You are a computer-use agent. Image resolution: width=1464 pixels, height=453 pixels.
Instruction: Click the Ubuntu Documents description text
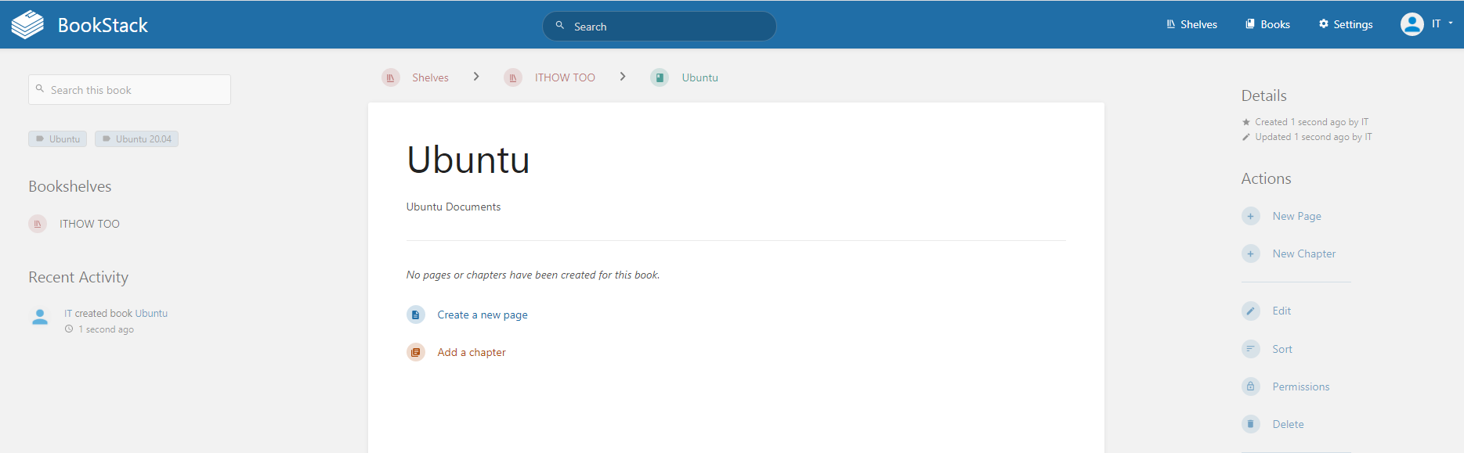tap(454, 207)
